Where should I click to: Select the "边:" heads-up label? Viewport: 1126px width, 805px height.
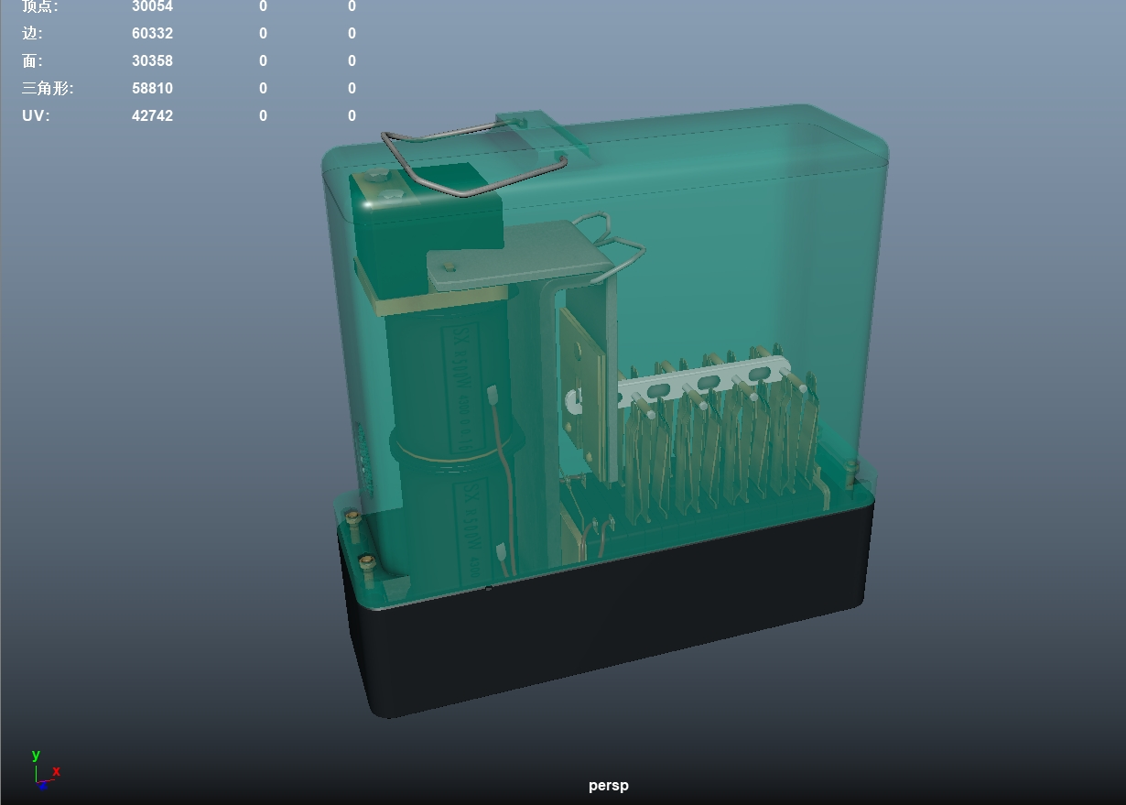coord(32,34)
